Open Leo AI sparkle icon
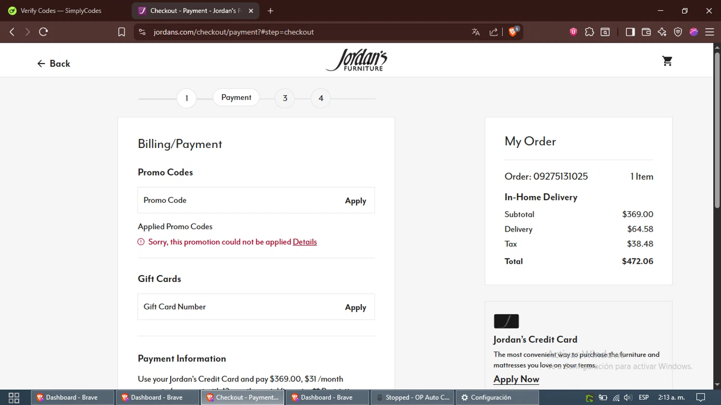 click(662, 32)
